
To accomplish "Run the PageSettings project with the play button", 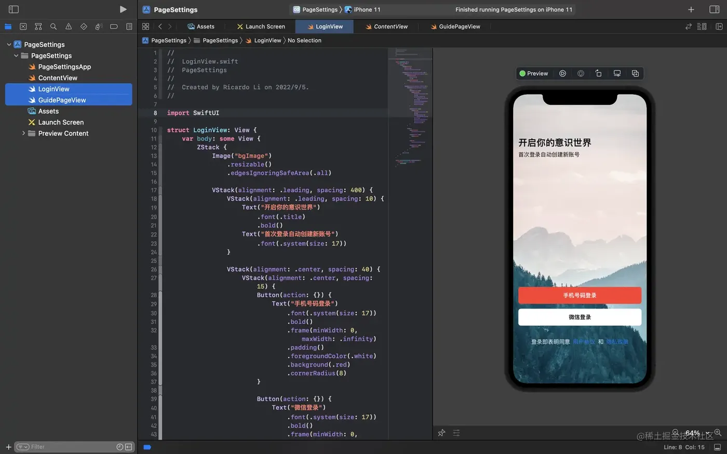I will (x=123, y=9).
